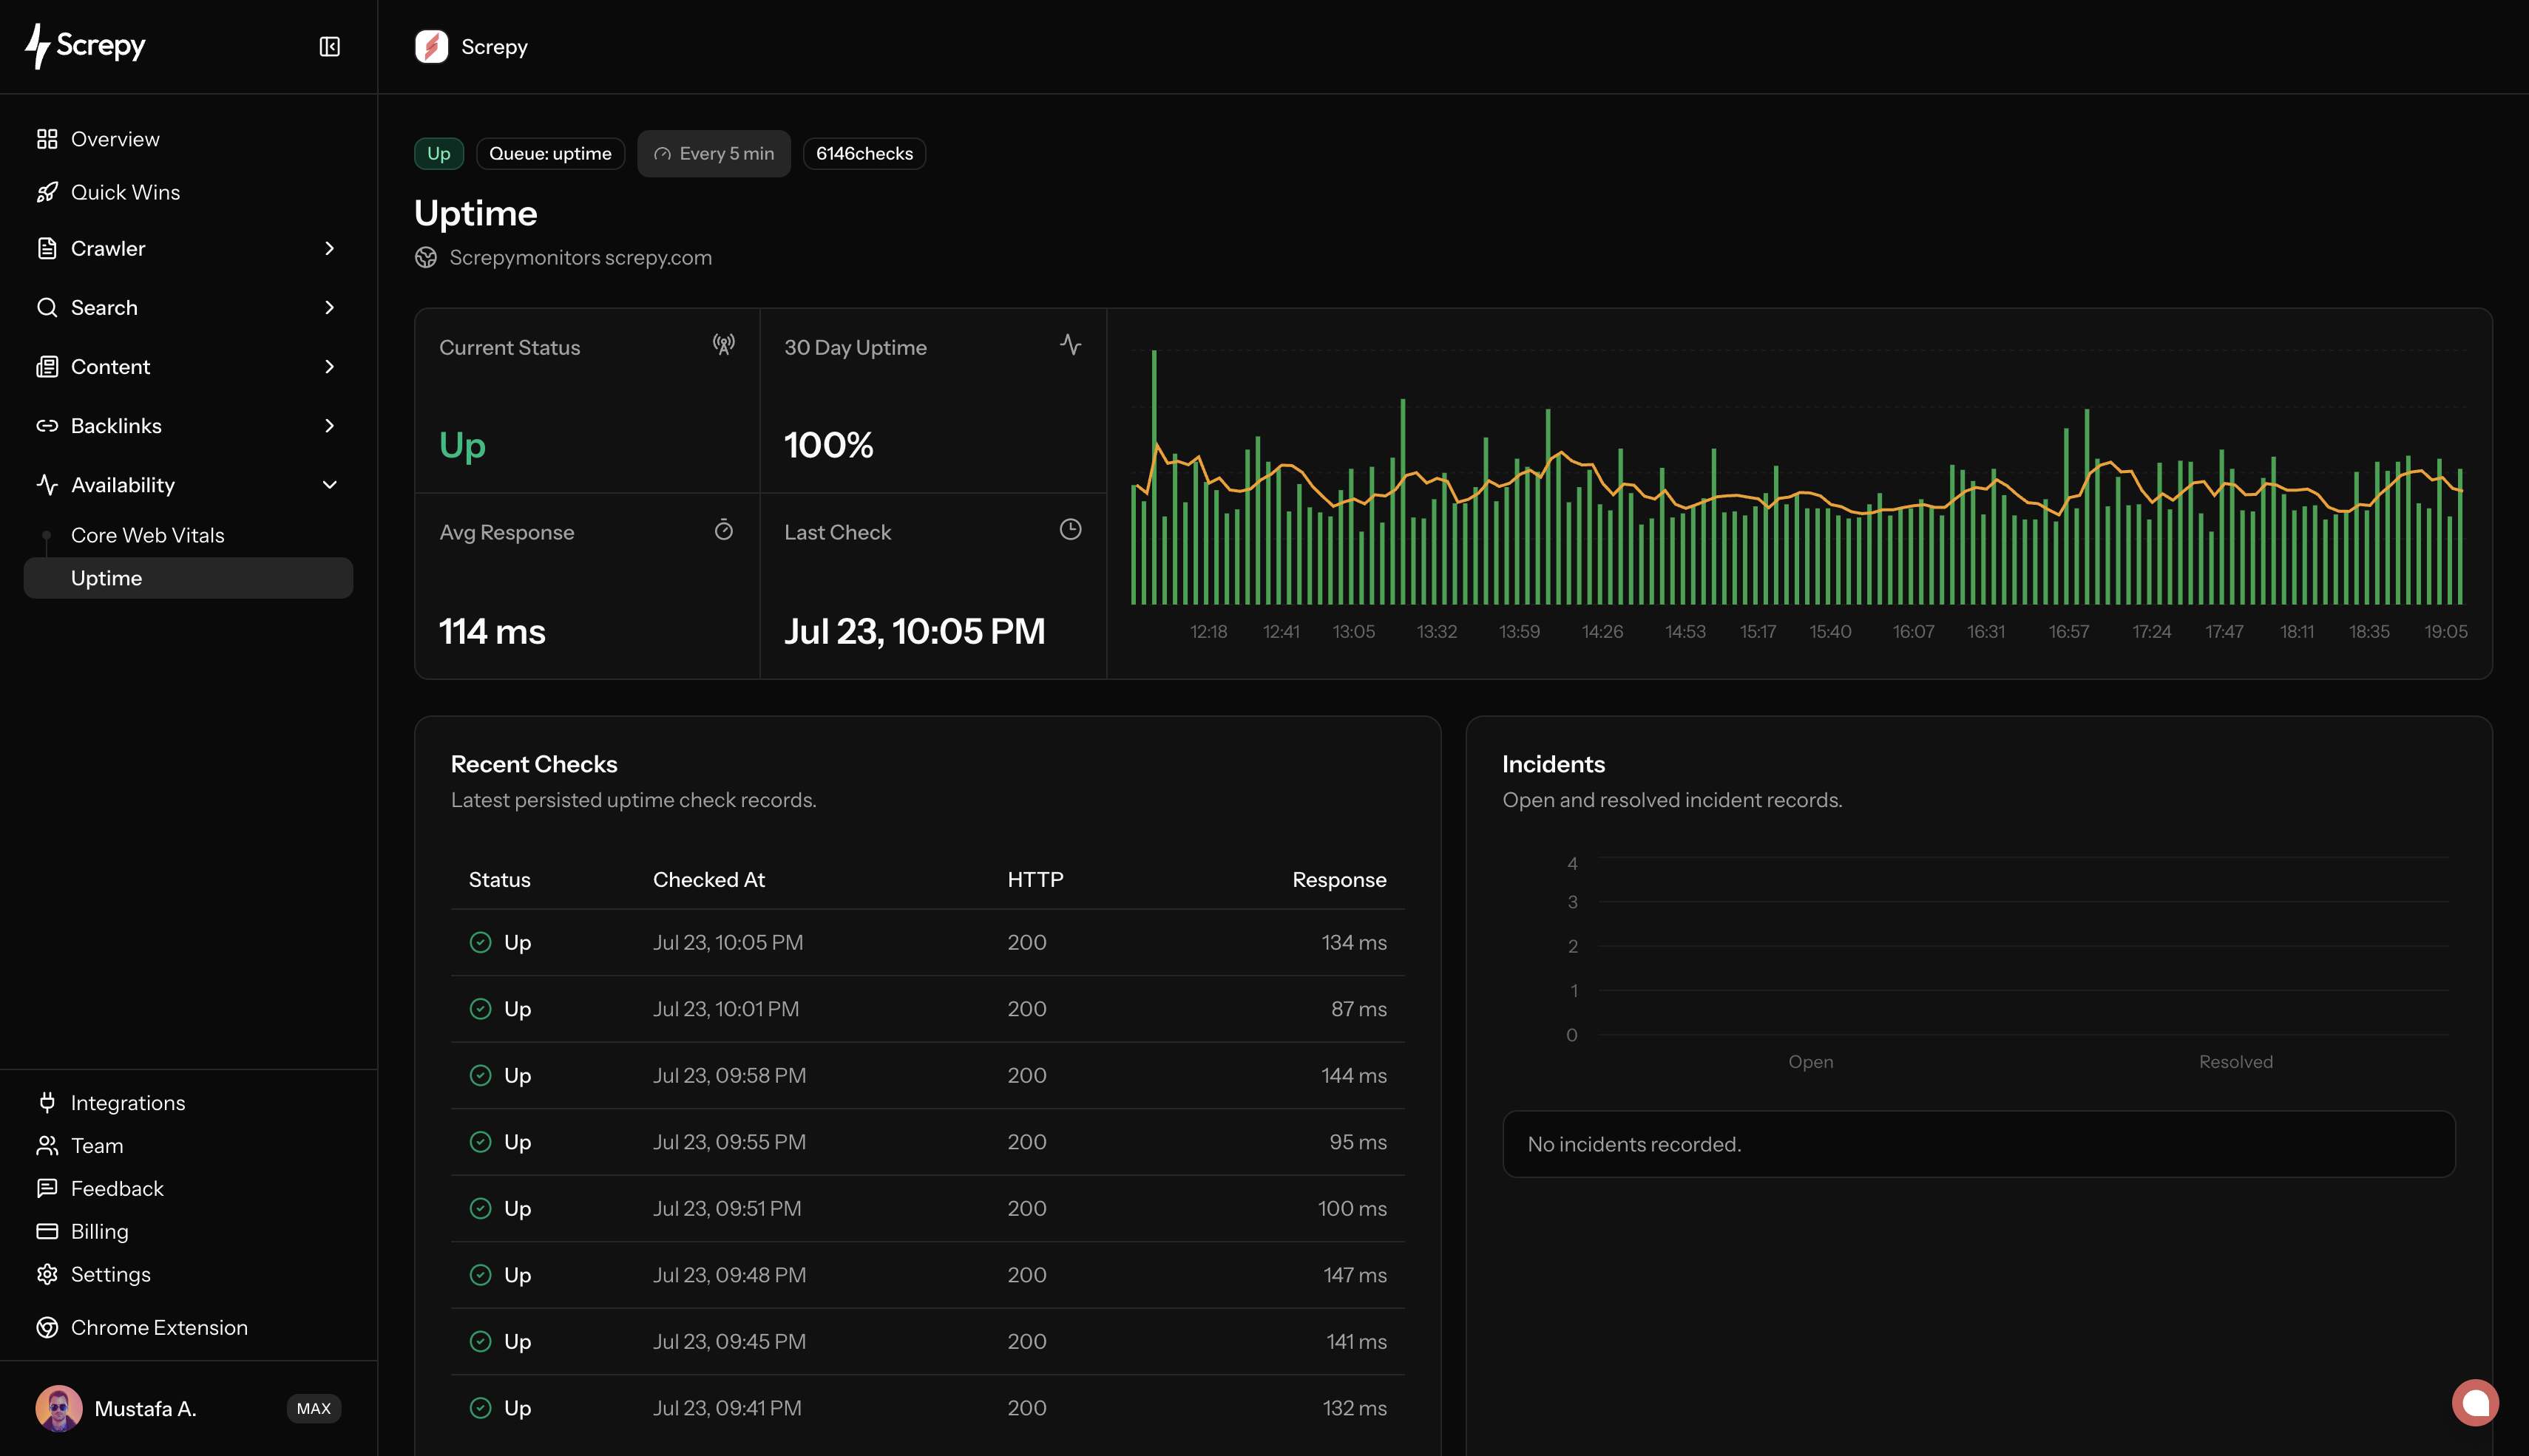2529x1456 pixels.
Task: Click the Queue: uptime badge
Action: pyautogui.click(x=550, y=153)
